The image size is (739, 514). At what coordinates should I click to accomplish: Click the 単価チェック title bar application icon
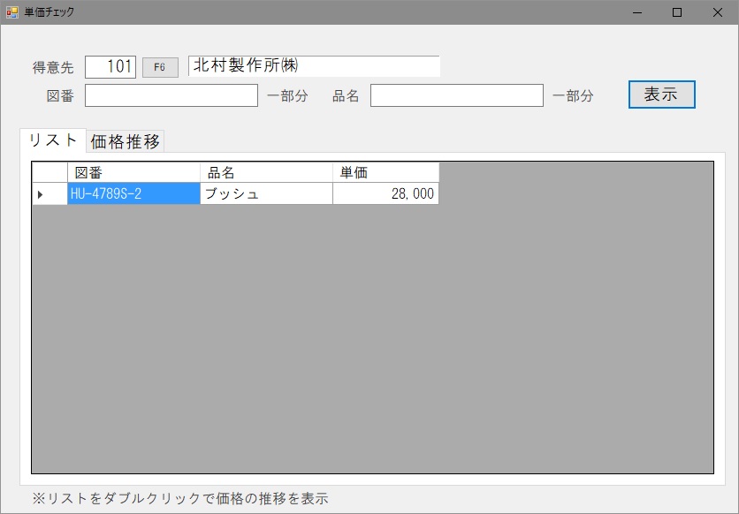(11, 12)
